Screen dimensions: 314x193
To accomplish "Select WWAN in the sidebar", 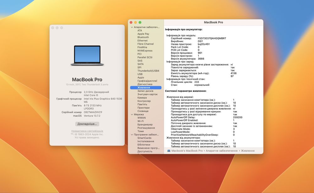I will coord(141,118).
